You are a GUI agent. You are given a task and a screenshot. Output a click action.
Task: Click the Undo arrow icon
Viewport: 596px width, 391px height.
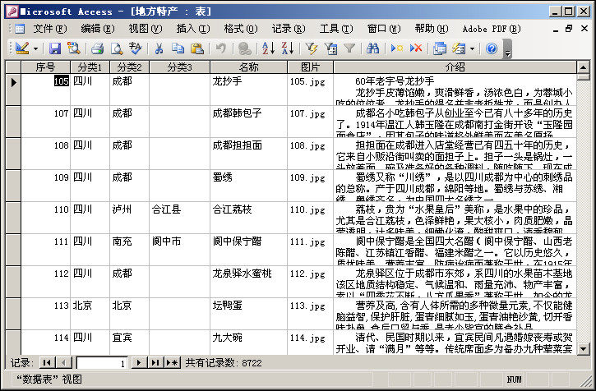tap(220, 48)
